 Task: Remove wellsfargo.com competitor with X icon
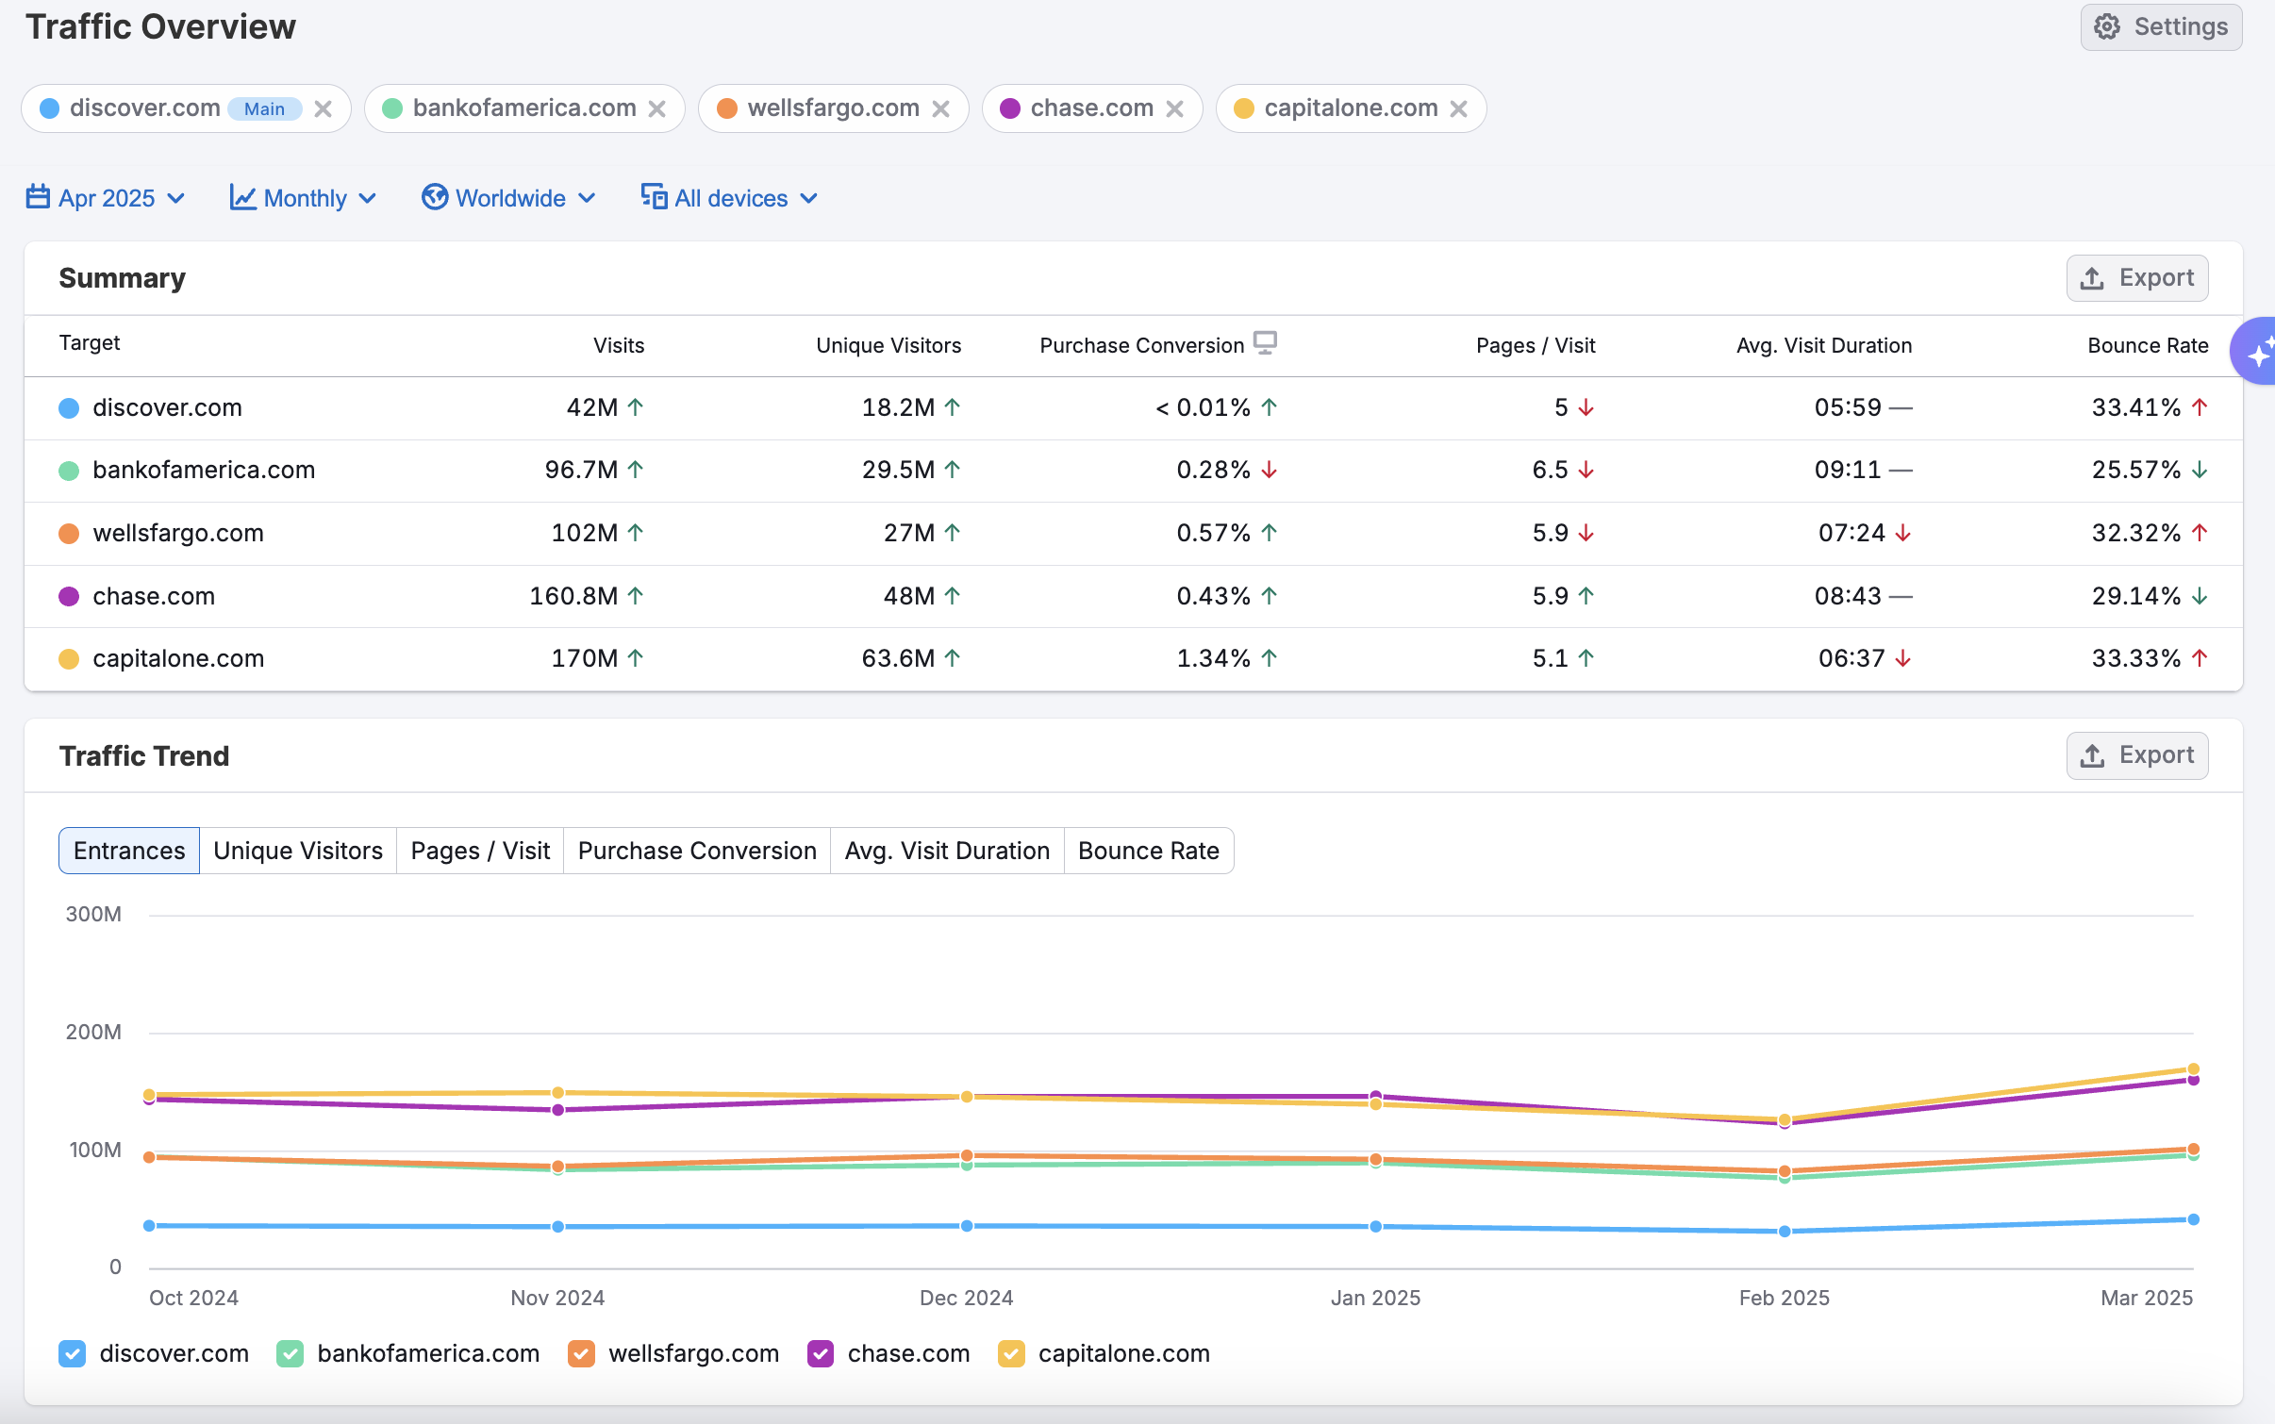[x=940, y=109]
